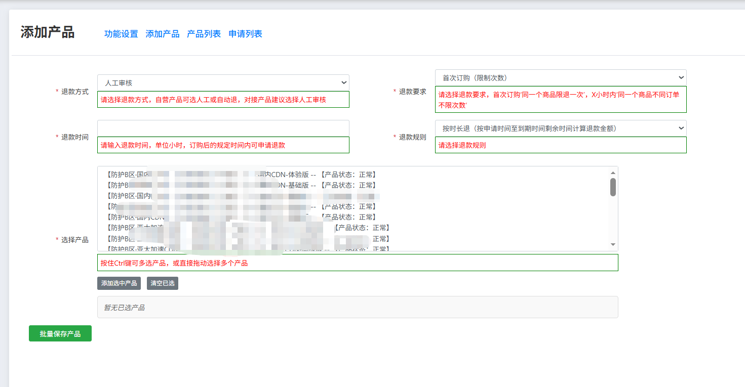Image resolution: width=745 pixels, height=387 pixels.
Task: Click the 添加产品 page heading
Action: 48,32
